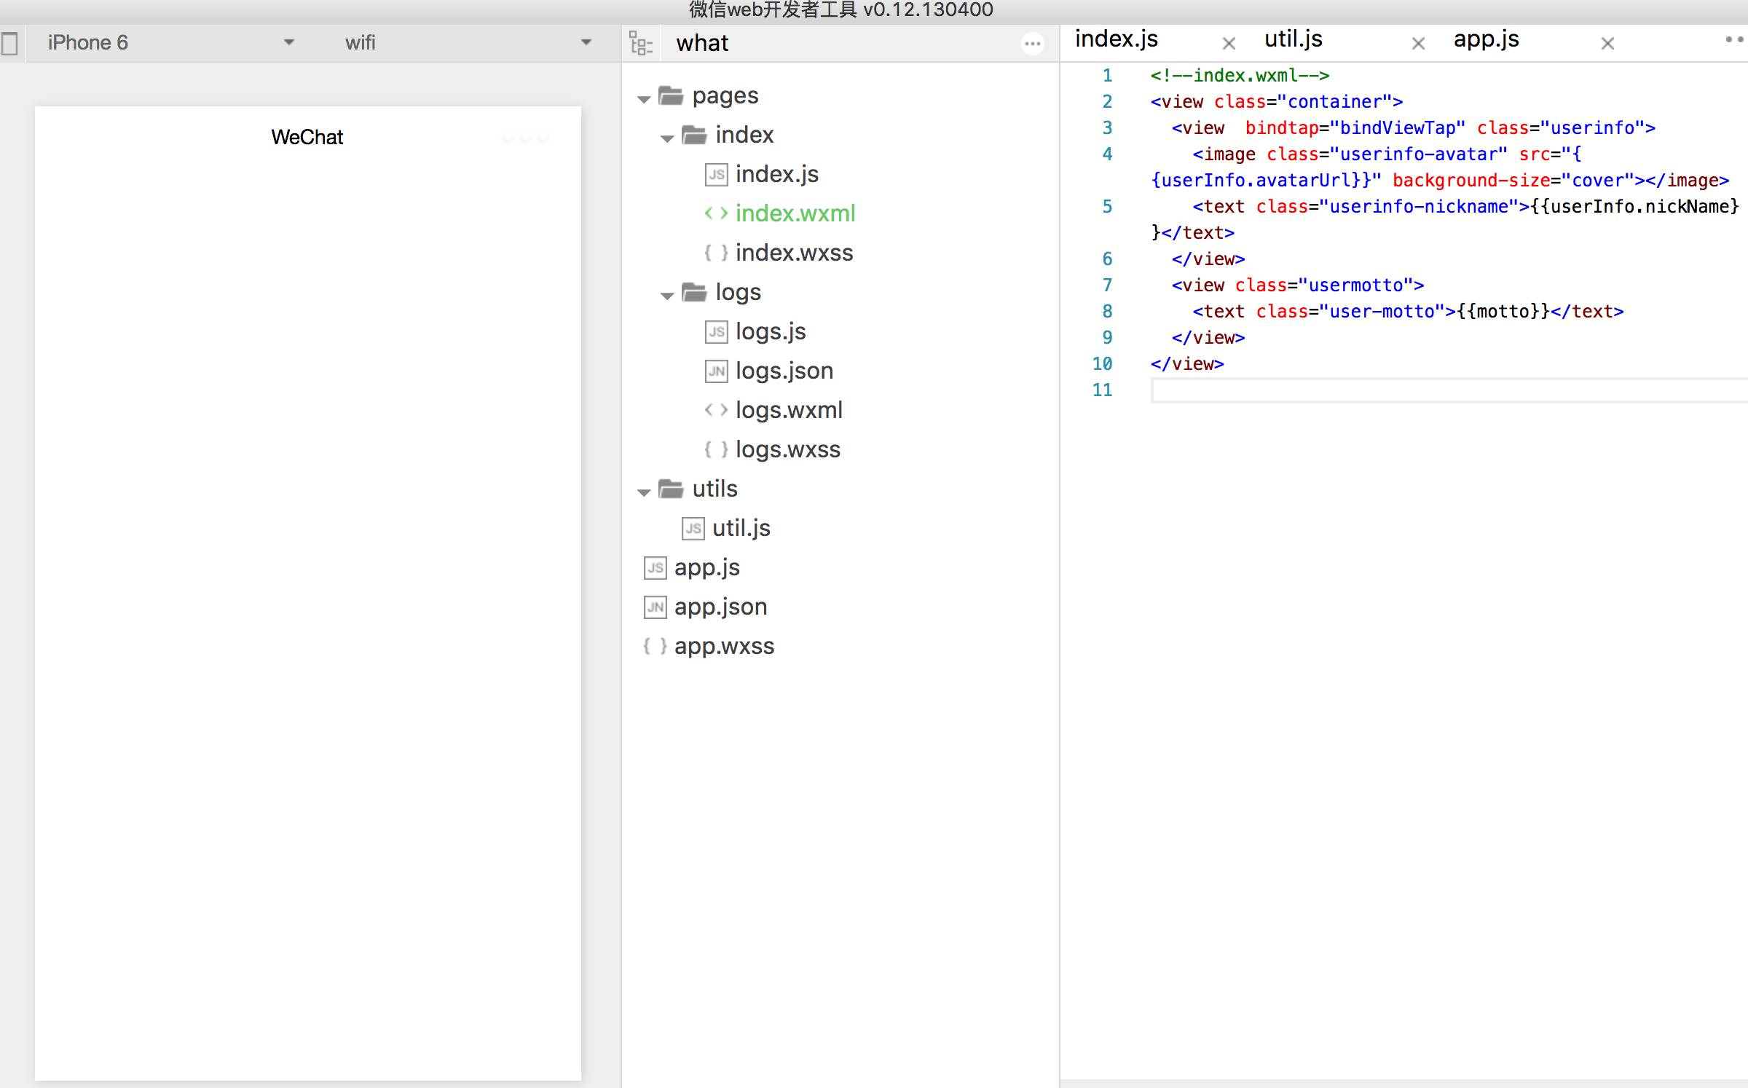
Task: Collapse the pages folder arrow
Action: pyautogui.click(x=644, y=99)
